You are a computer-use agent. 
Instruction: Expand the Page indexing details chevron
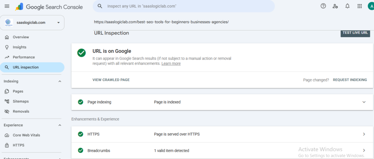pyautogui.click(x=364, y=102)
